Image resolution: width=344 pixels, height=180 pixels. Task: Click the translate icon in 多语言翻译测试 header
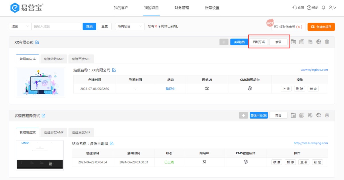(310, 115)
